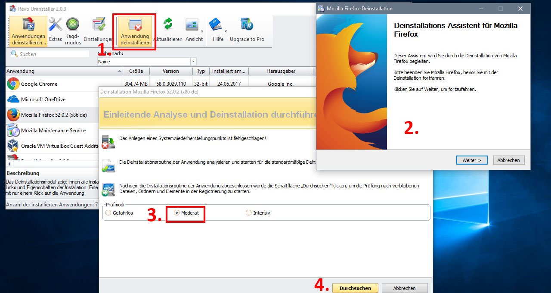
Task: Click the Weiter button in Firefox uninstaller
Action: coord(471,160)
